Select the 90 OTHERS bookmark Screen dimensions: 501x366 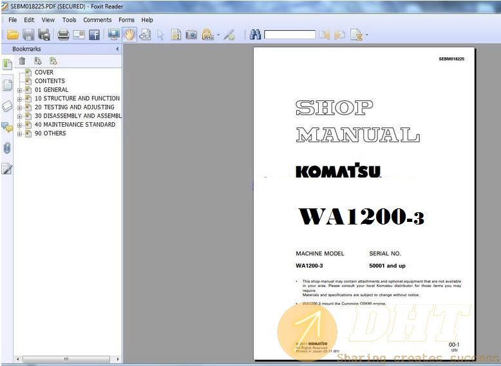50,133
